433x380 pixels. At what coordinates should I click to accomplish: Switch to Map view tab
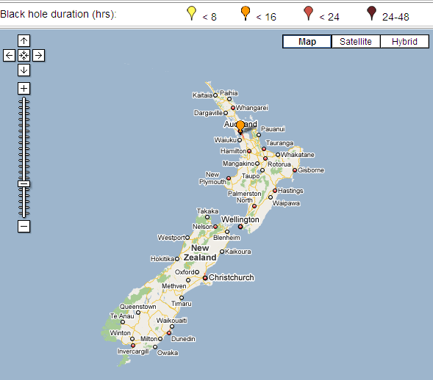click(x=307, y=42)
